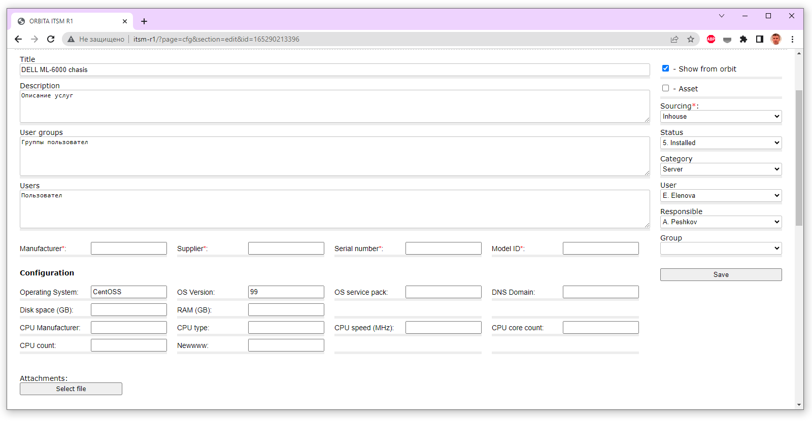
Task: Focus the Manufacturer input field
Action: tap(129, 249)
